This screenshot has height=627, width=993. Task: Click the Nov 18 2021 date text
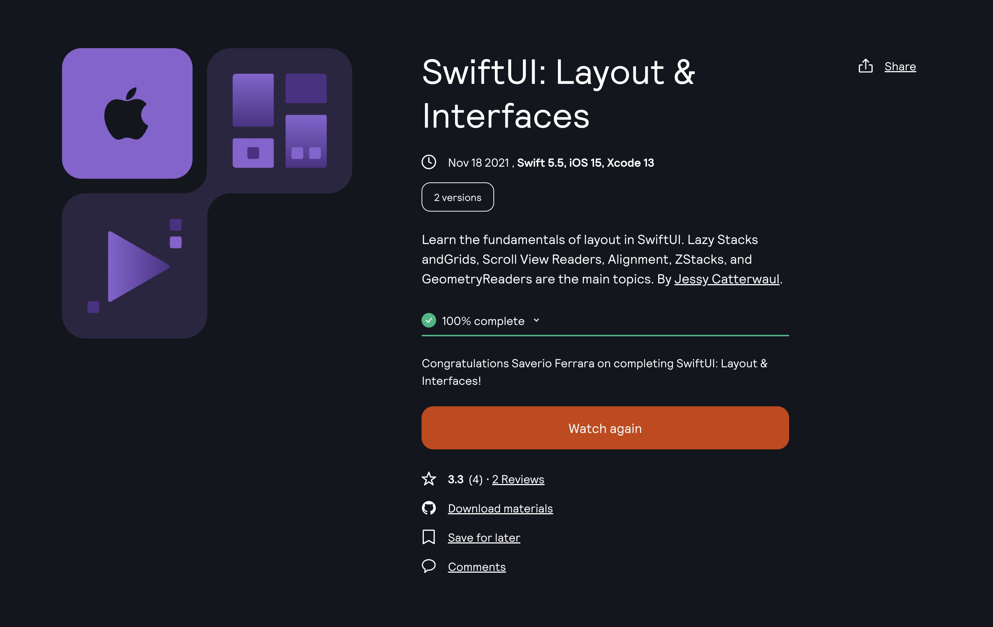click(x=478, y=163)
